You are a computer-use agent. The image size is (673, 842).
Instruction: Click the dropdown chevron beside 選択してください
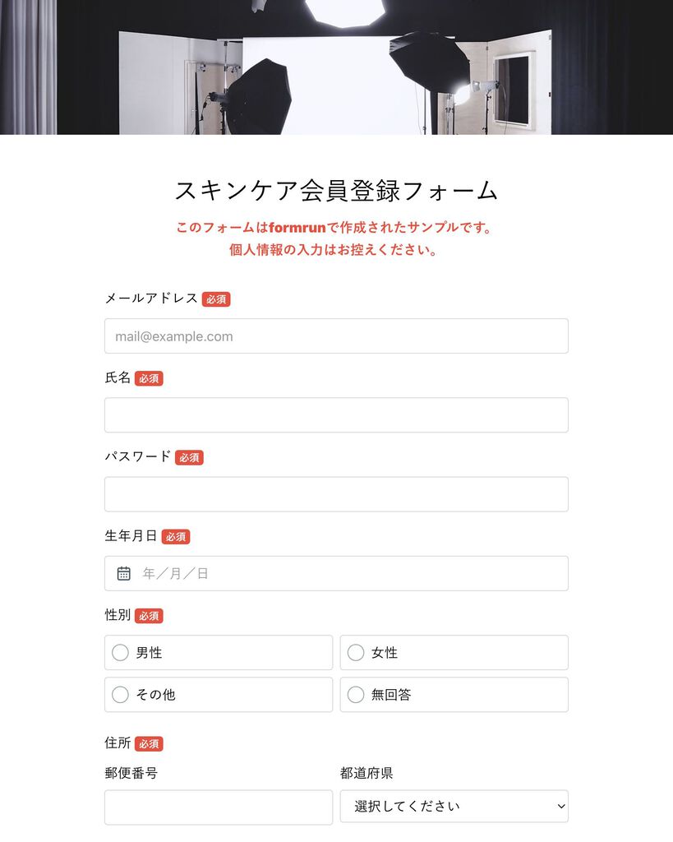(560, 807)
